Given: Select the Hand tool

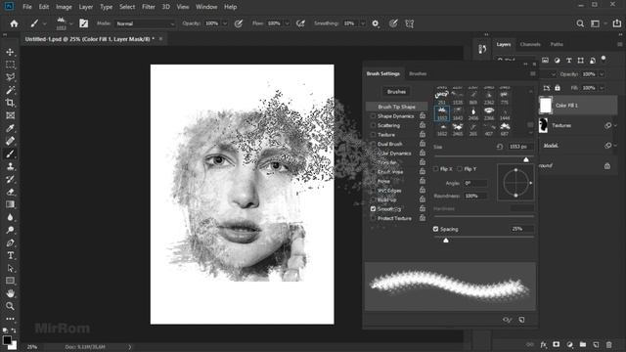Looking at the screenshot, I should point(10,293).
